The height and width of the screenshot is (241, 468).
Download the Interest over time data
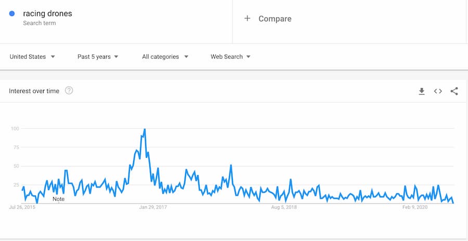(x=422, y=91)
